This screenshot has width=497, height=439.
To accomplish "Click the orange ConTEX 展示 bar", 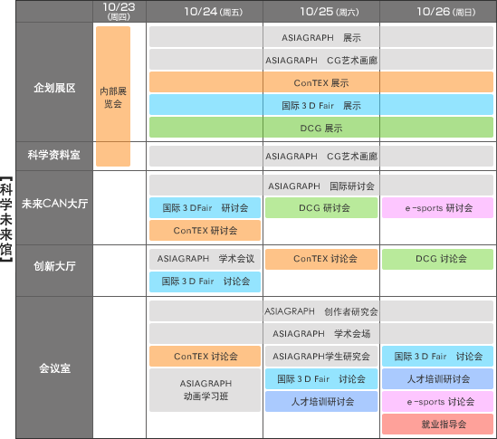I will [321, 82].
